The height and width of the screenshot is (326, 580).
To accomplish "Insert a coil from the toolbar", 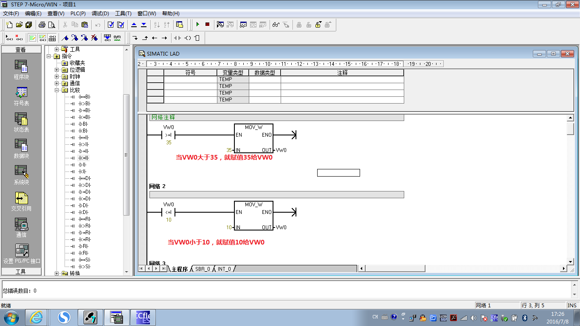I will pyautogui.click(x=188, y=38).
